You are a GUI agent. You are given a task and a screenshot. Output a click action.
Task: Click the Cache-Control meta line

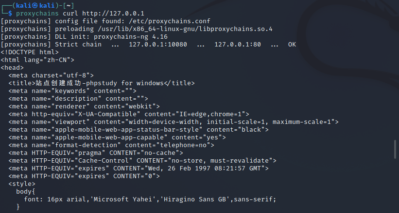[142, 160]
